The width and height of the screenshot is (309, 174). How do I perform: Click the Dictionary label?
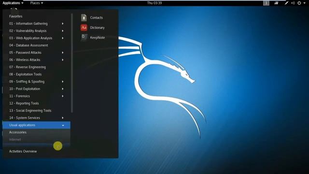(97, 28)
